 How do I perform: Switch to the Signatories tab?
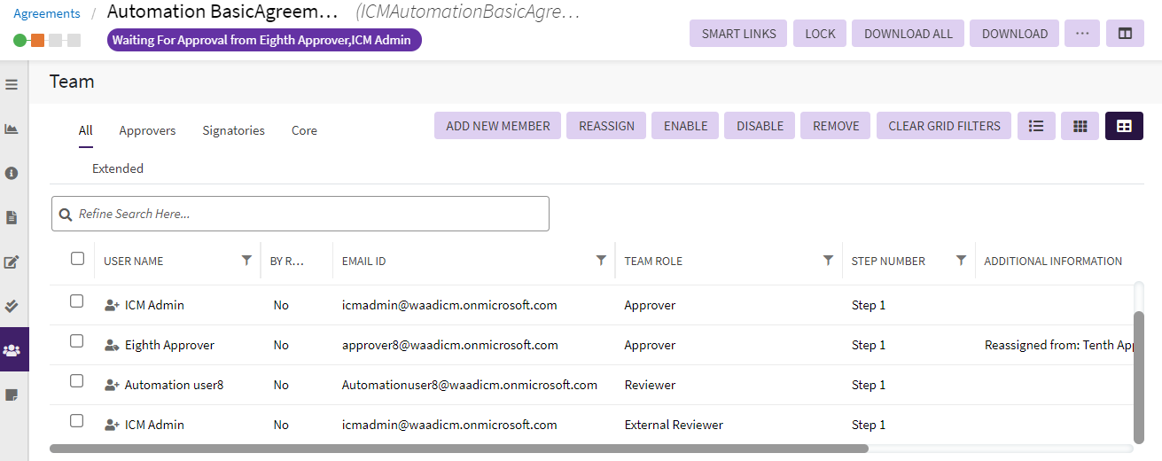(233, 130)
